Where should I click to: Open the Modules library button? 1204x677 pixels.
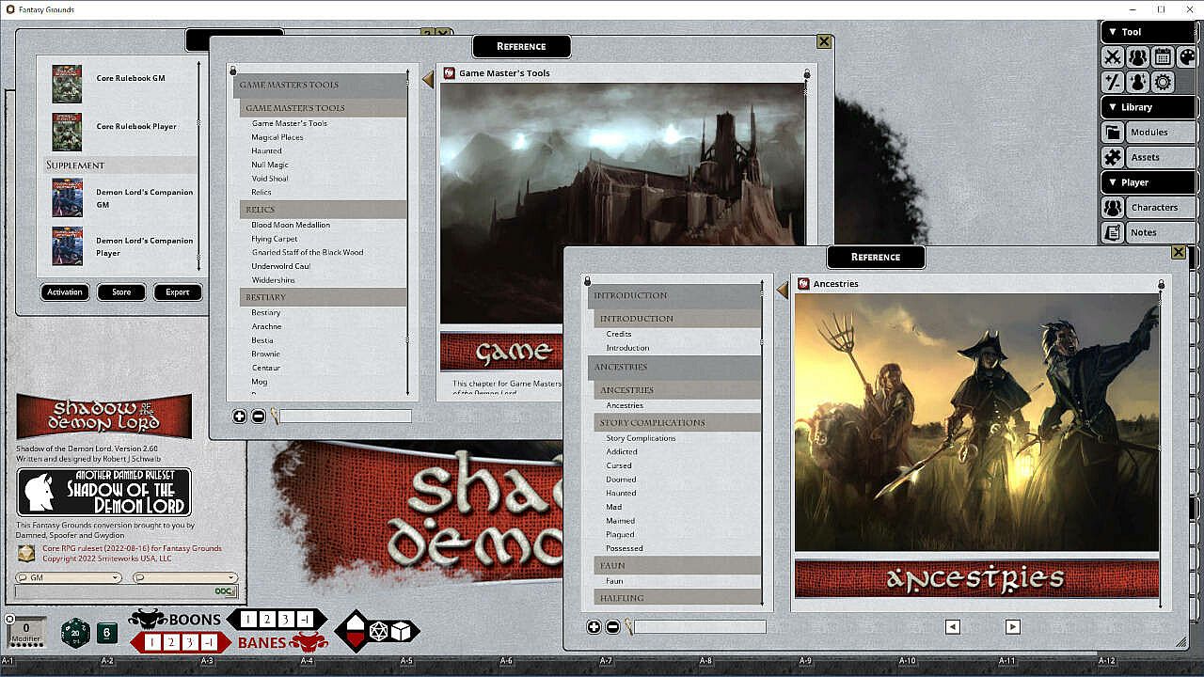(x=1161, y=133)
